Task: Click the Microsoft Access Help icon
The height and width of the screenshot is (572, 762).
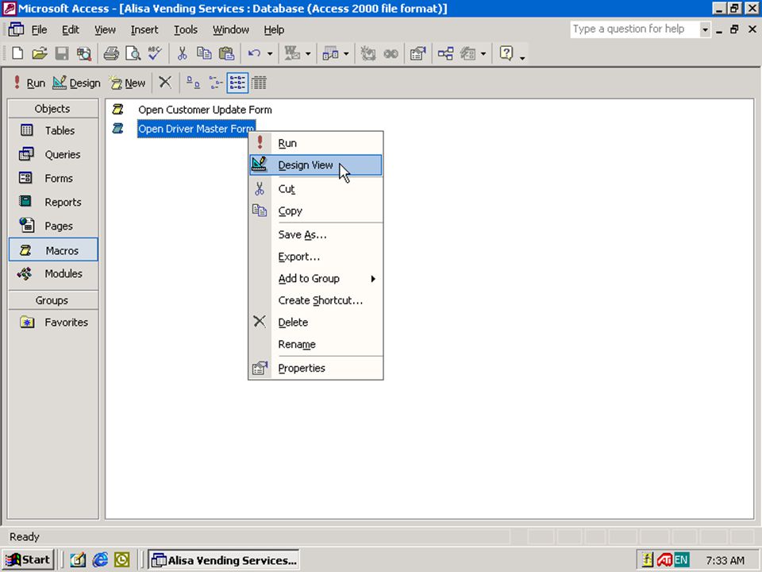Action: tap(506, 53)
